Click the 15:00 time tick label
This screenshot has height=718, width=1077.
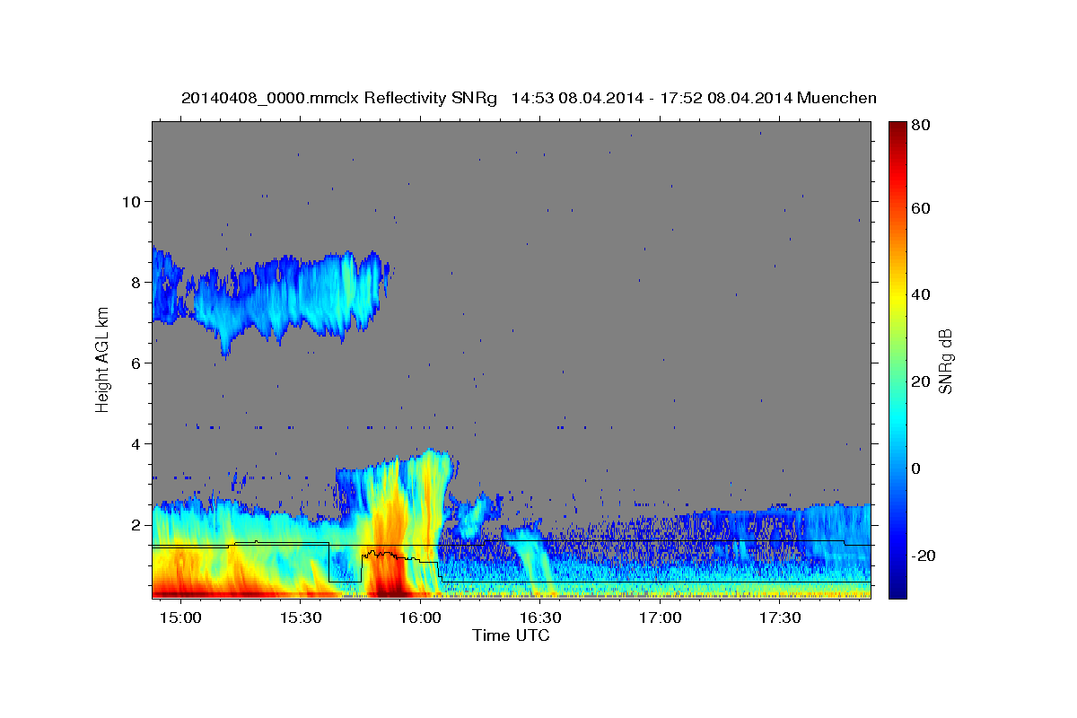180,618
